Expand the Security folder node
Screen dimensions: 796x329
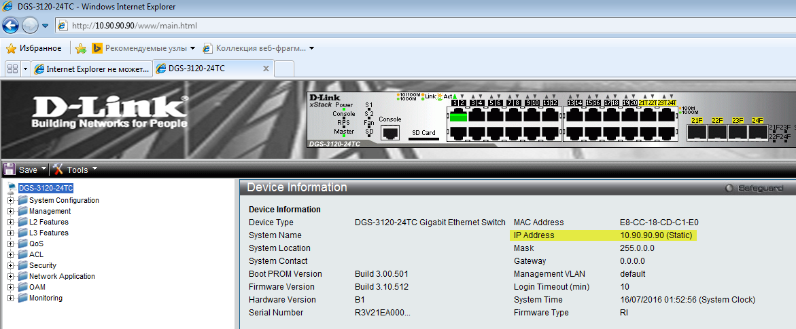(11, 265)
